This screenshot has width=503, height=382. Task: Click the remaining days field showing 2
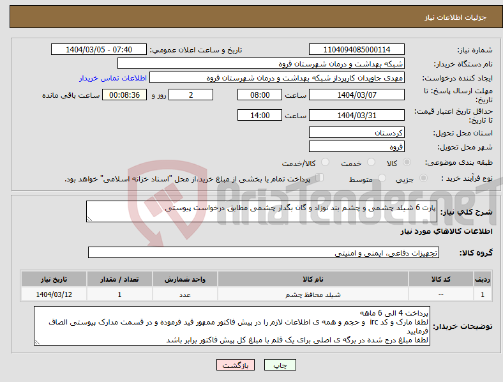click(191, 95)
